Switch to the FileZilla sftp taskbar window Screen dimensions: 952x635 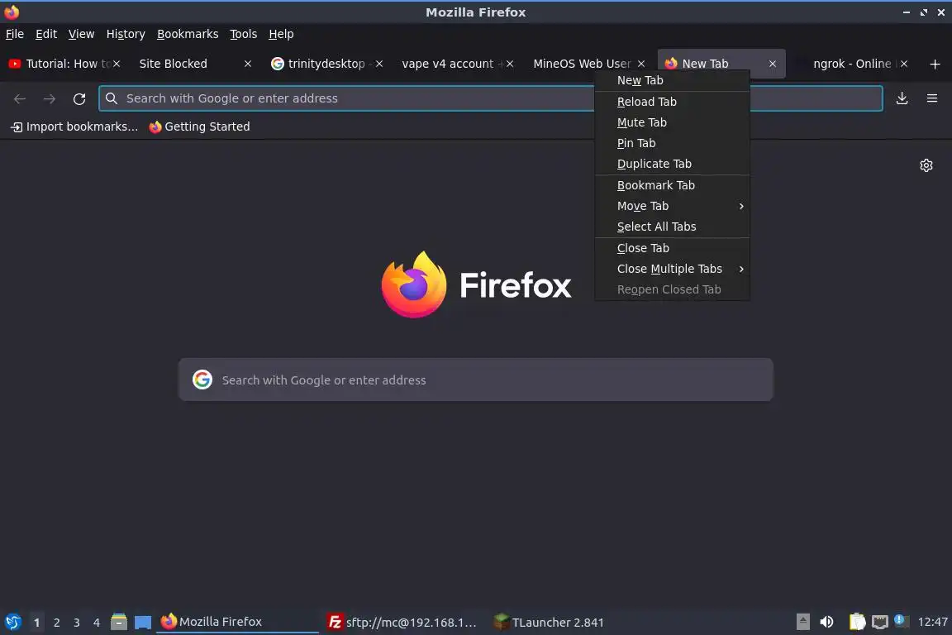[x=402, y=623]
